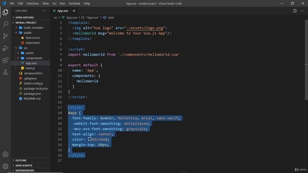Click the src breadcrumb segment
This screenshot has width=308, height=173.
click(x=56, y=17)
